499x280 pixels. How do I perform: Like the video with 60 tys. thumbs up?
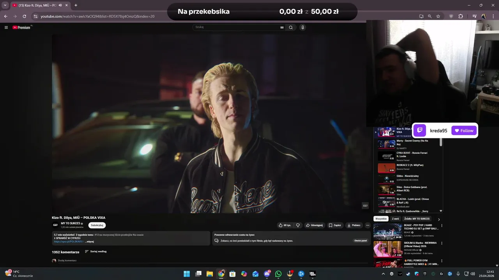click(x=285, y=225)
